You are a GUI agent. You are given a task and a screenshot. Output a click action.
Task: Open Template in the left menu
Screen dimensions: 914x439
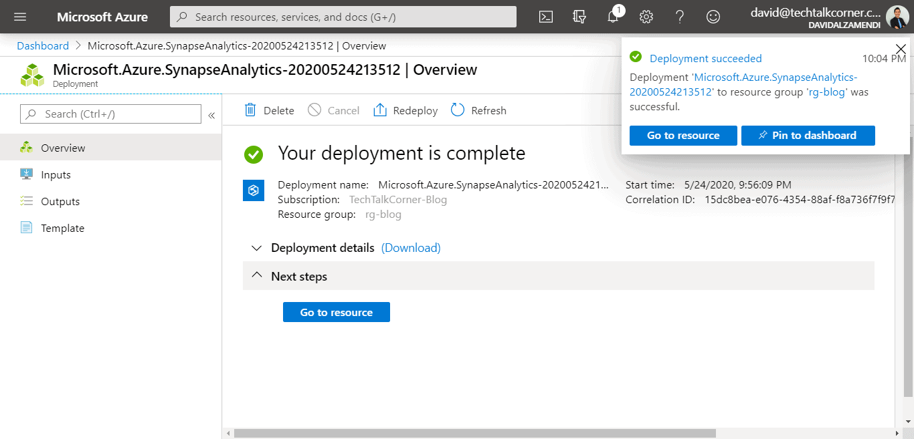pos(62,228)
